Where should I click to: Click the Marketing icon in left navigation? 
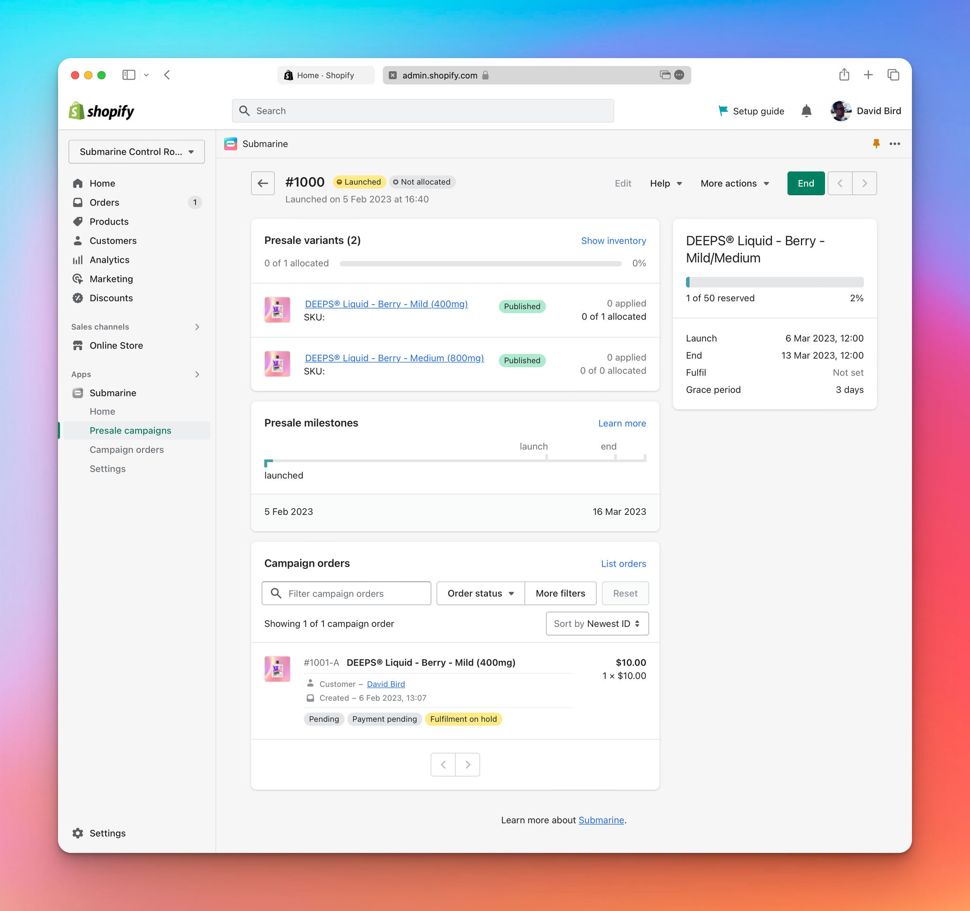79,278
